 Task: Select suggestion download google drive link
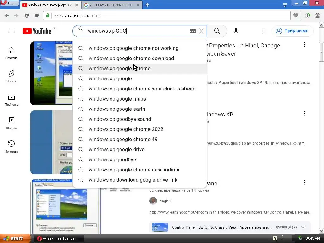tap(140, 180)
